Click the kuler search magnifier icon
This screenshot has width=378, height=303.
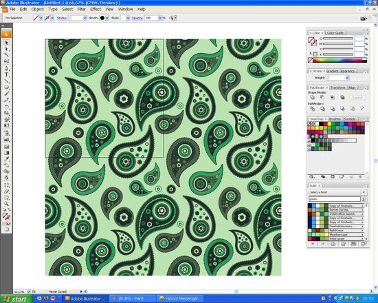click(x=364, y=199)
